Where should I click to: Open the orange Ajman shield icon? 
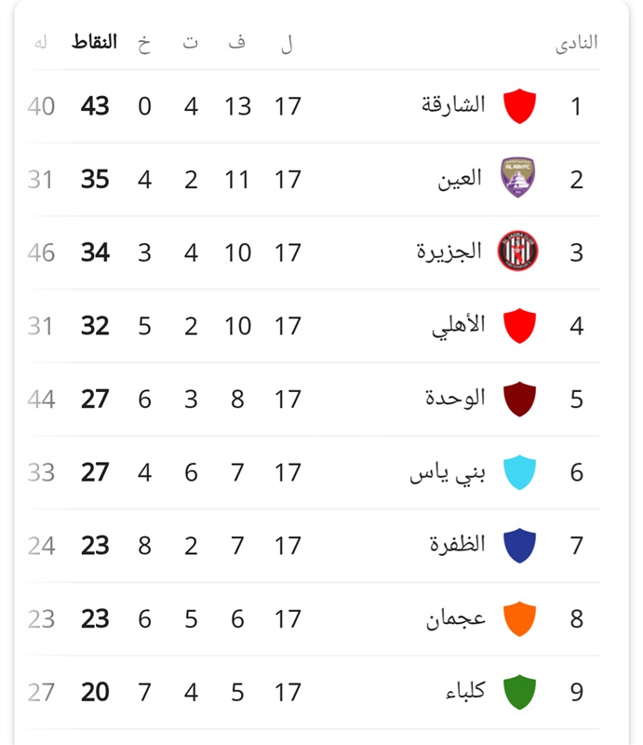click(x=519, y=618)
